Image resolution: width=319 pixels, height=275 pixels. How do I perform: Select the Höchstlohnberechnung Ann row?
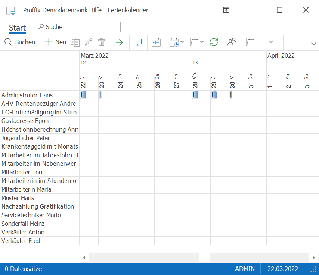pyautogui.click(x=40, y=129)
